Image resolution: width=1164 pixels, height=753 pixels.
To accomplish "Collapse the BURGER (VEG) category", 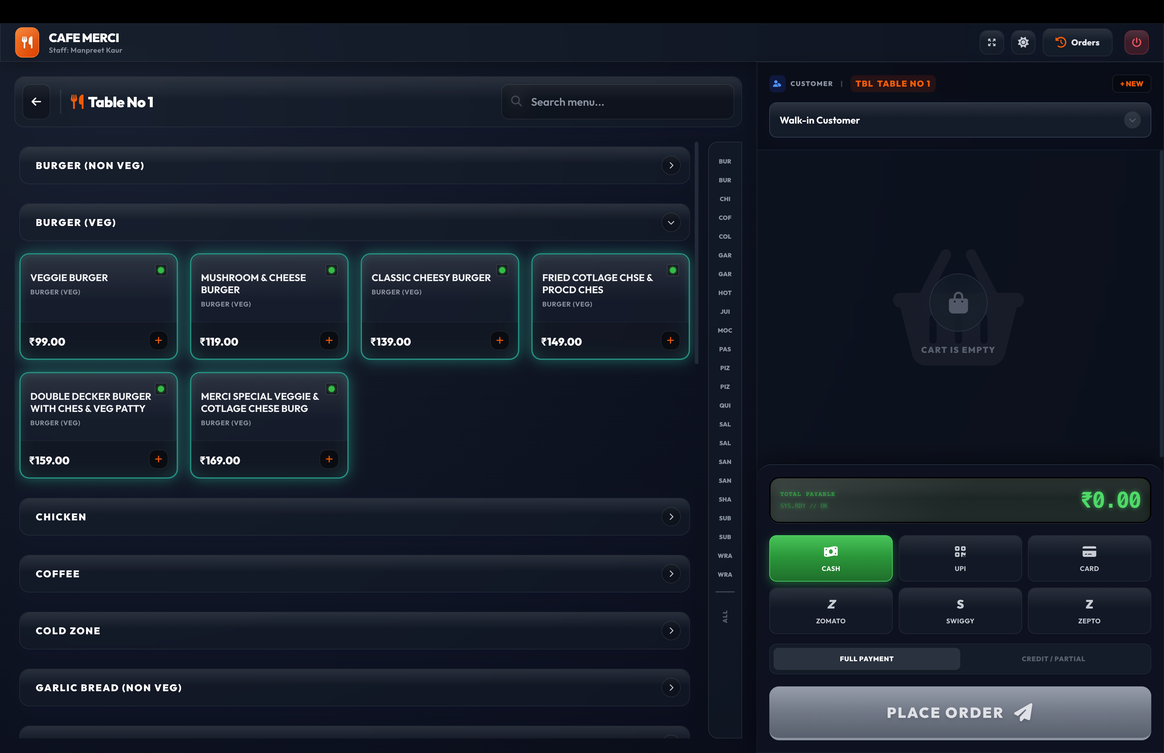I will point(671,222).
